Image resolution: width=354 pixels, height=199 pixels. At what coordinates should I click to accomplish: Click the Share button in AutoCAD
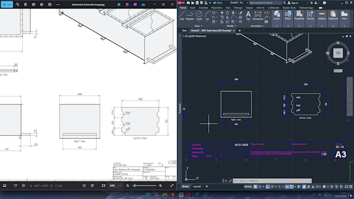(x=218, y=3)
